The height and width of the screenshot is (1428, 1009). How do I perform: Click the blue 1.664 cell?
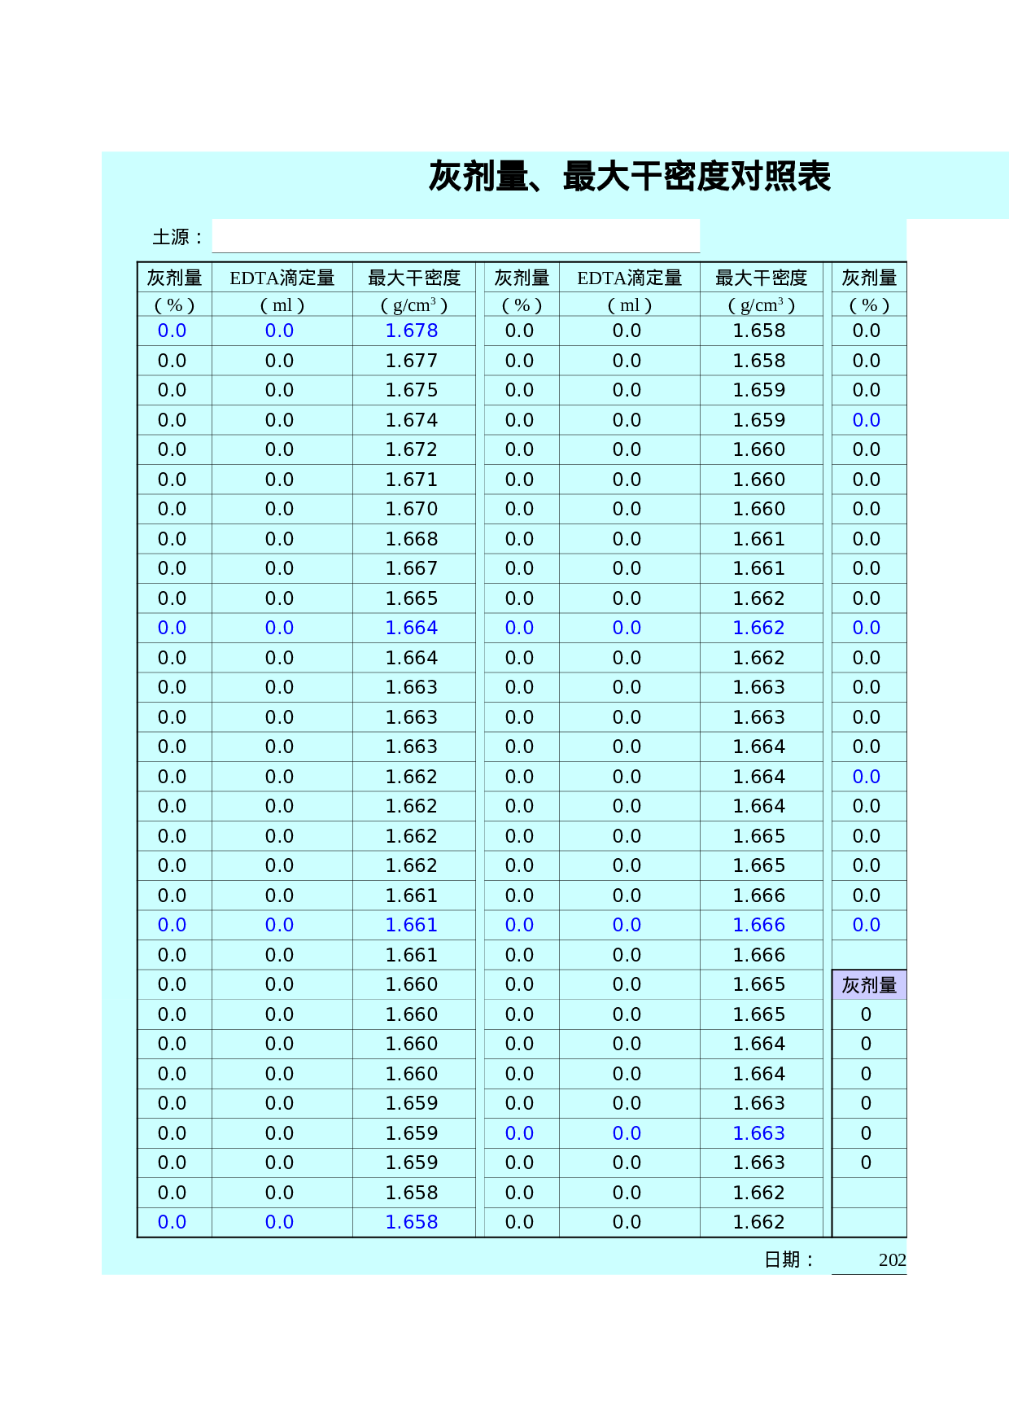(413, 628)
